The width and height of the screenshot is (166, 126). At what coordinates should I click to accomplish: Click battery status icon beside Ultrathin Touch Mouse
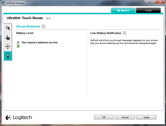click(49, 18)
